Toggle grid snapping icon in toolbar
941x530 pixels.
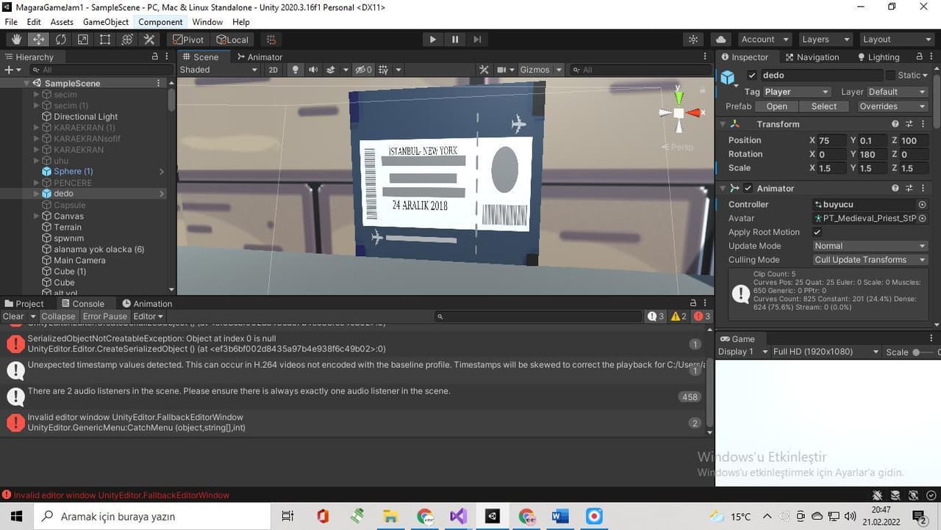(271, 40)
